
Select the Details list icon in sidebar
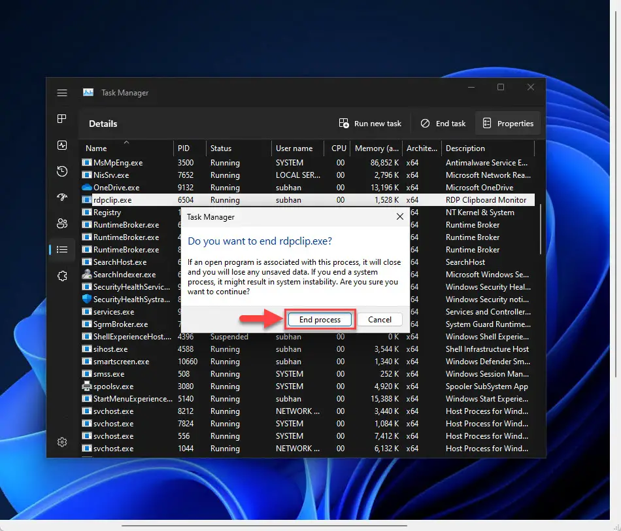[62, 250]
